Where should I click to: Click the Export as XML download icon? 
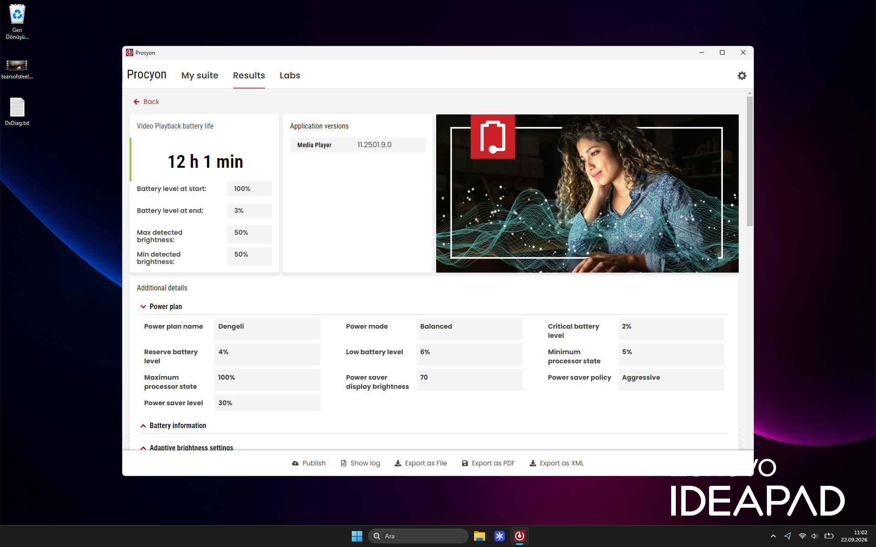533,463
